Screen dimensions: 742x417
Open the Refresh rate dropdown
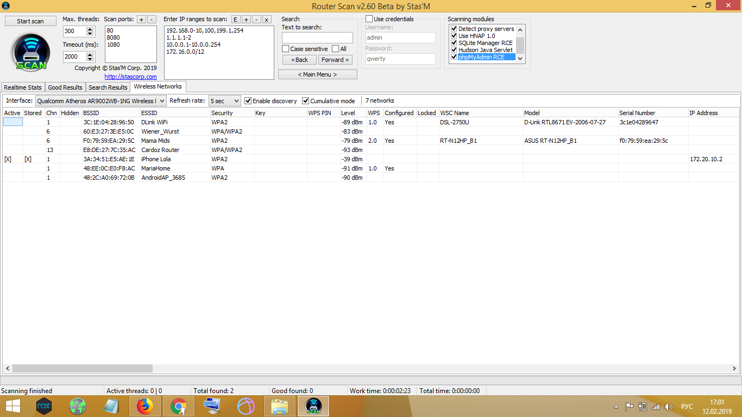pos(225,101)
